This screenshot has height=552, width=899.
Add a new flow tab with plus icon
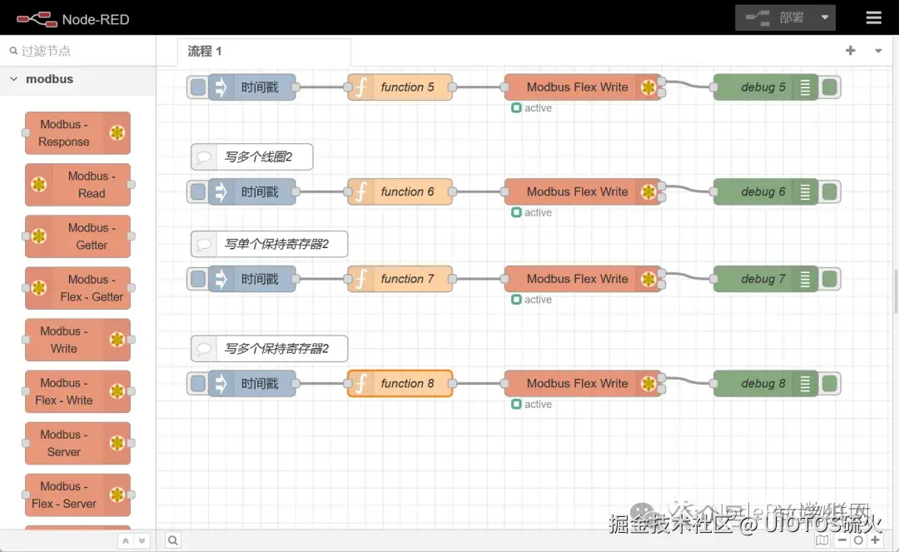coord(850,51)
